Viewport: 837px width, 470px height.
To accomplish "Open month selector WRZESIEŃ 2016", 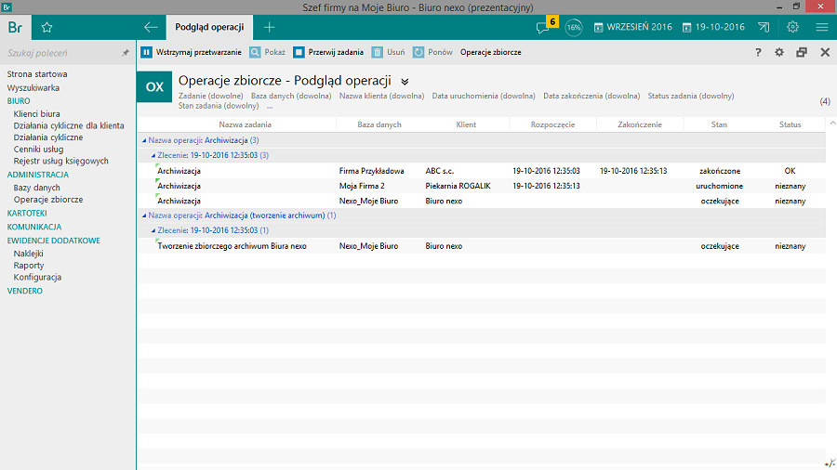I will pyautogui.click(x=632, y=27).
